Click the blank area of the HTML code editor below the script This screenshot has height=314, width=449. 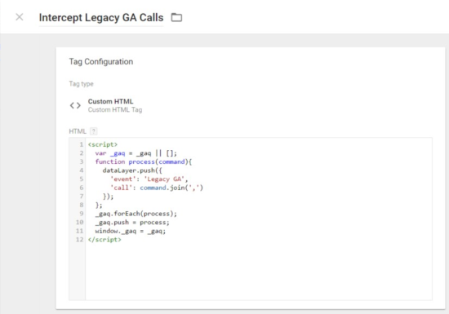coord(258,272)
